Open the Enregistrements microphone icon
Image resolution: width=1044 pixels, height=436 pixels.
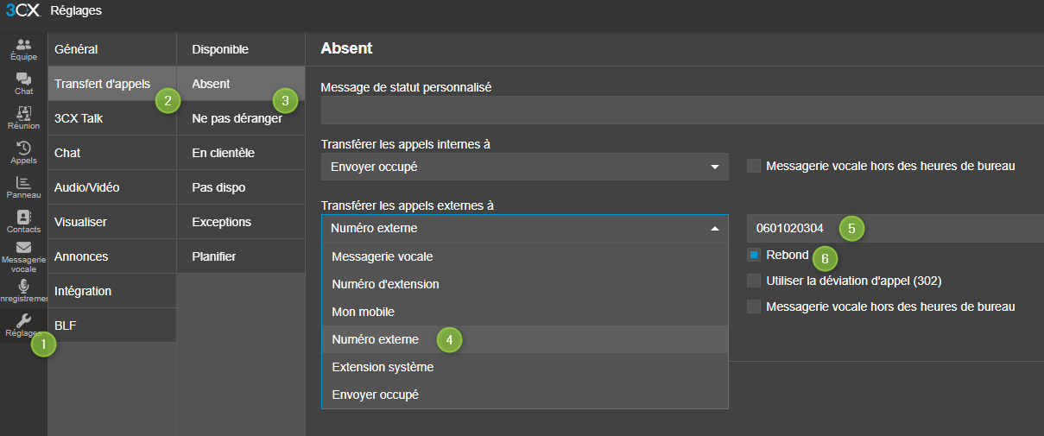pyautogui.click(x=23, y=290)
